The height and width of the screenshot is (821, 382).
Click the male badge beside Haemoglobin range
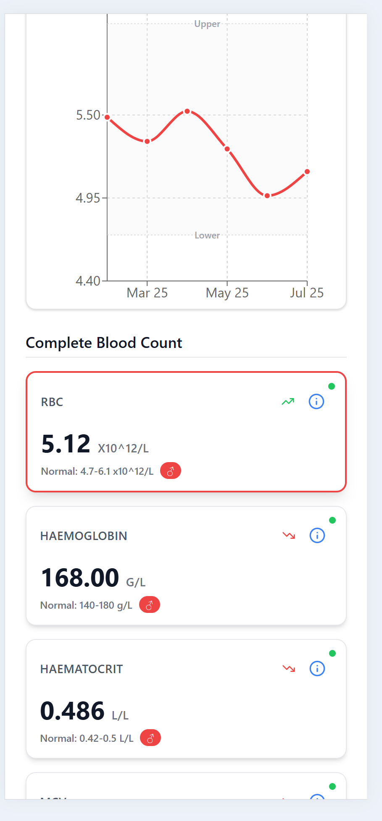[150, 605]
